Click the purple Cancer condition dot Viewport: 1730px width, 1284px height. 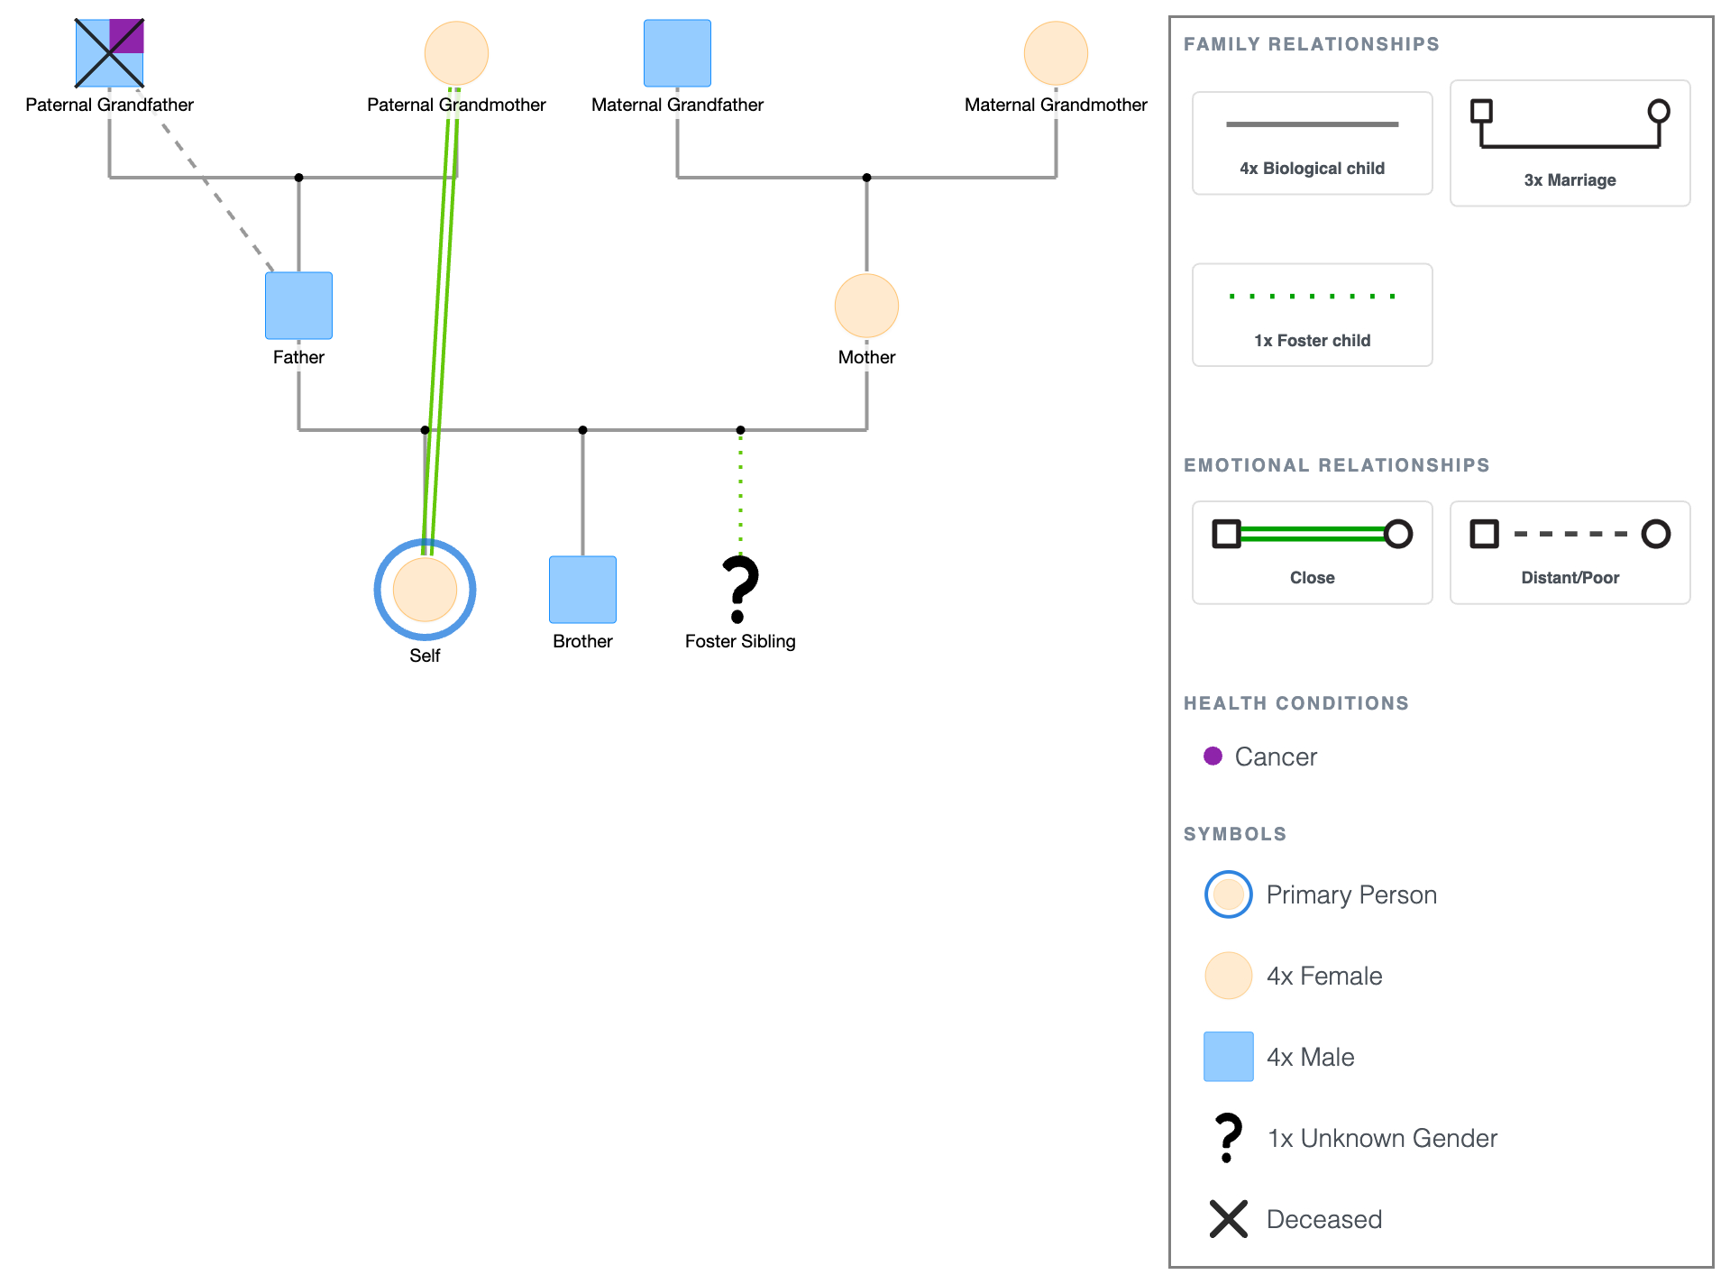pos(1213,756)
